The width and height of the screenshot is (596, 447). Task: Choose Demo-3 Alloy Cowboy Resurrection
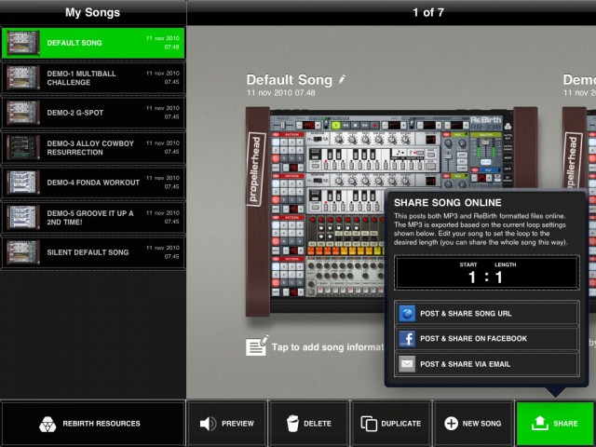[93, 147]
